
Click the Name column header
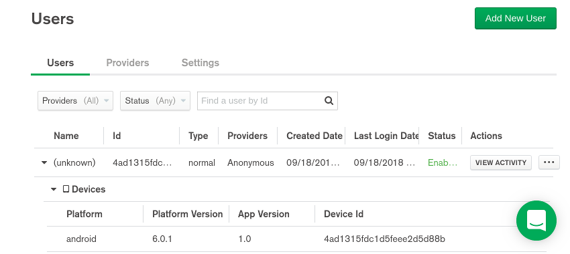click(66, 136)
